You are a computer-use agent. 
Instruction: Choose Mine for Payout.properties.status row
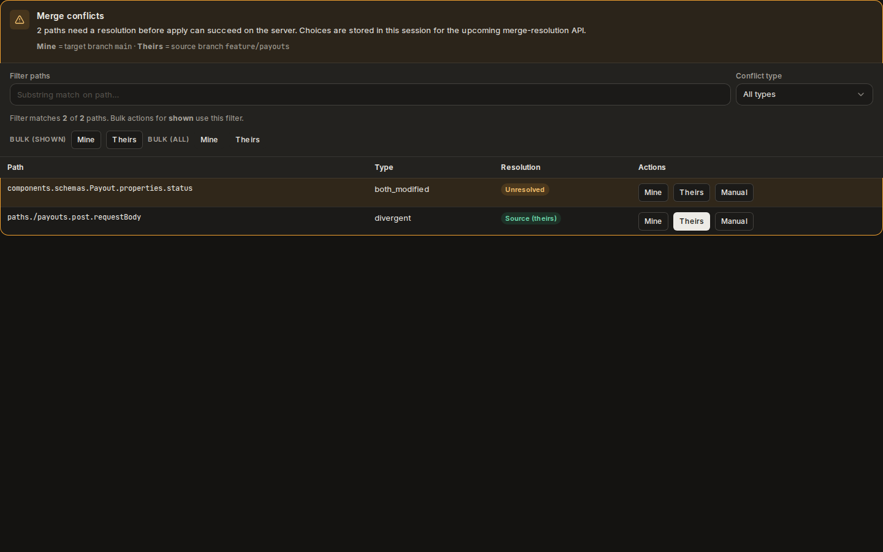click(653, 193)
